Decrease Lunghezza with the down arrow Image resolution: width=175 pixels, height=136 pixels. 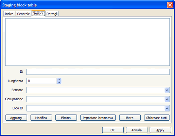click(59, 82)
